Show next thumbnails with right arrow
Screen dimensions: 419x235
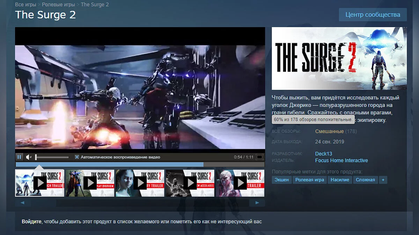[257, 203]
